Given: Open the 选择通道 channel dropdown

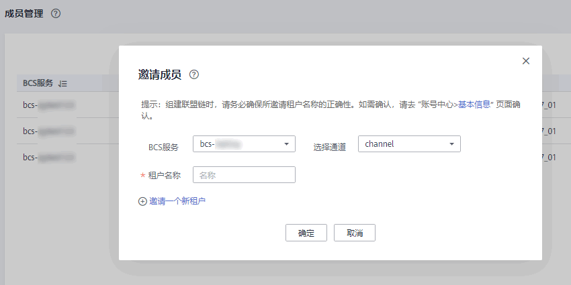Looking at the screenshot, I should tap(409, 144).
